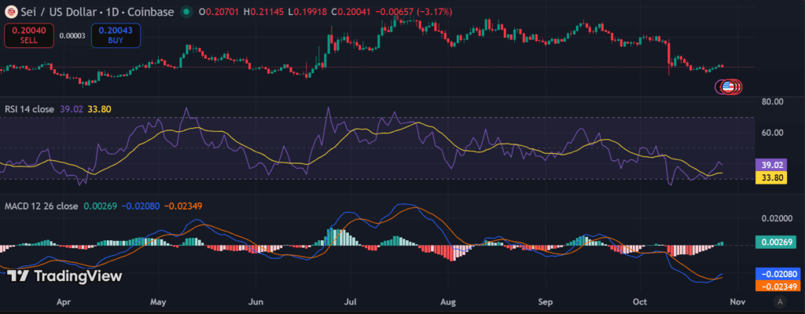This screenshot has width=805, height=314.
Task: Click the purple RSI value tag 39.02
Action: pos(776,165)
